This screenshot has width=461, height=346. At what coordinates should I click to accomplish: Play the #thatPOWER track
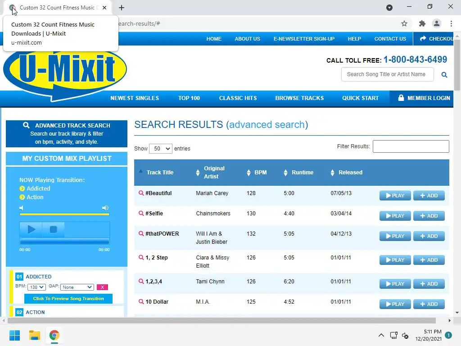pyautogui.click(x=395, y=236)
